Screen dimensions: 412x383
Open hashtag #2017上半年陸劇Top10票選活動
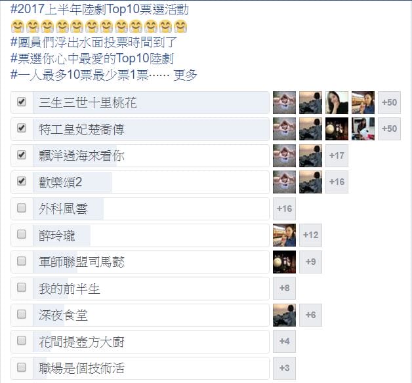[x=99, y=9]
